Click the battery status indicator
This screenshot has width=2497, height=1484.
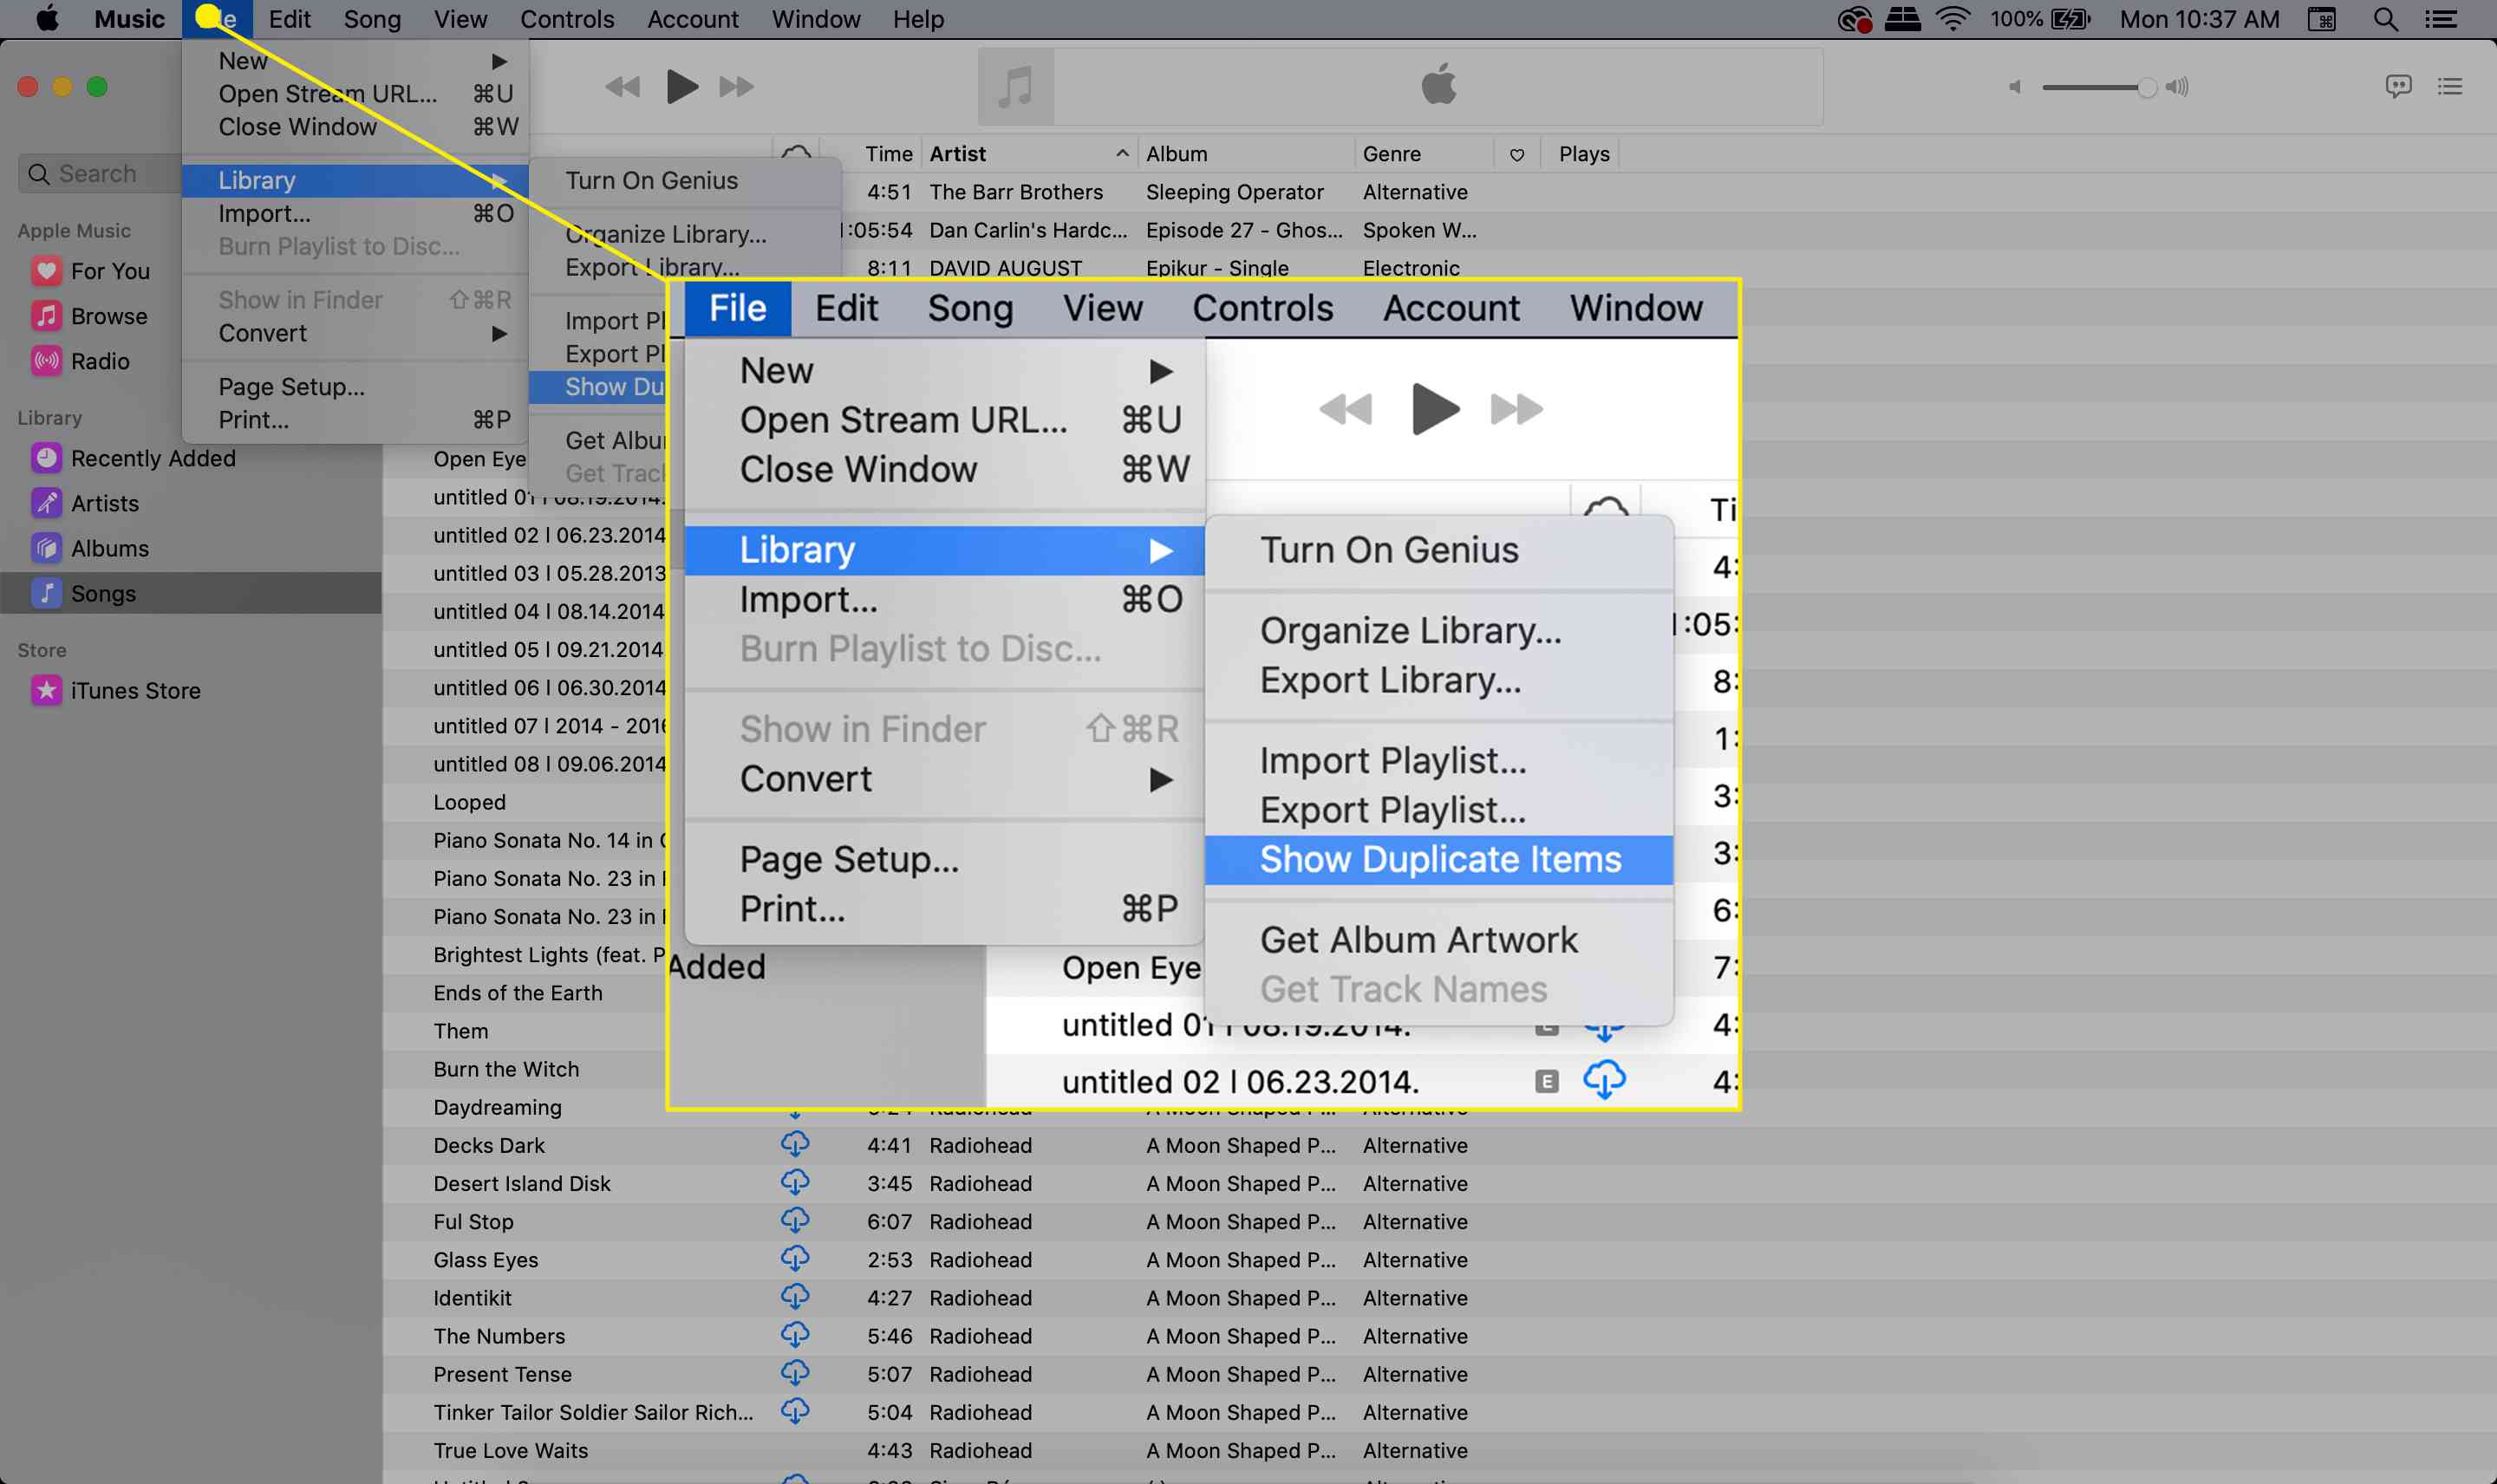(2040, 19)
